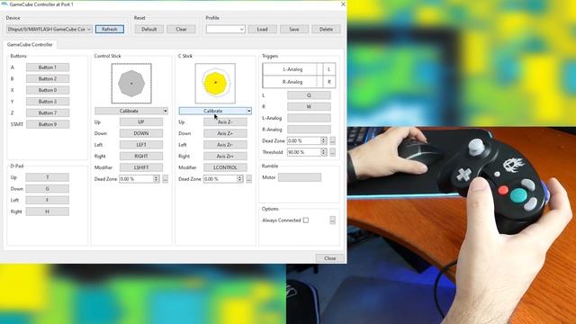This screenshot has width=576, height=324.
Task: Expand the C Stick Calibrate dropdown arrow
Action: [249, 111]
